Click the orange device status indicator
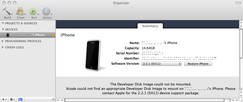 point(53,35)
